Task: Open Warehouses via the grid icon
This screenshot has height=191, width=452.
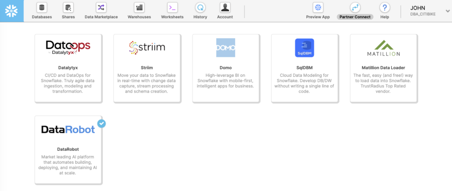Action: point(139,8)
